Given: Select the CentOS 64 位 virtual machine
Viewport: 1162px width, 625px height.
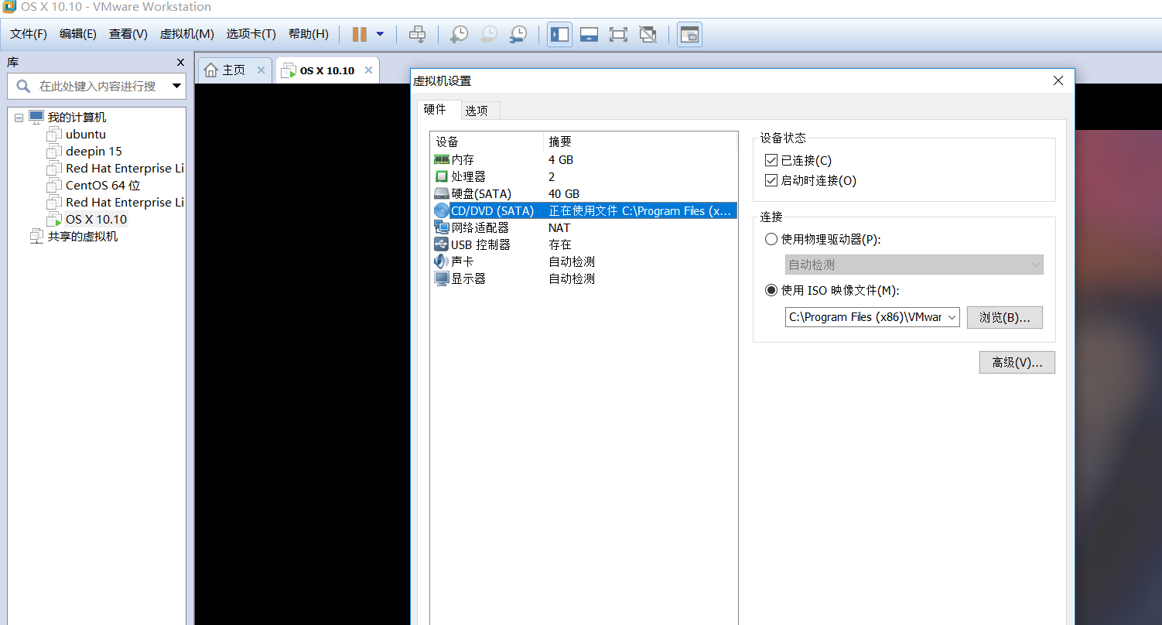Looking at the screenshot, I should [103, 186].
